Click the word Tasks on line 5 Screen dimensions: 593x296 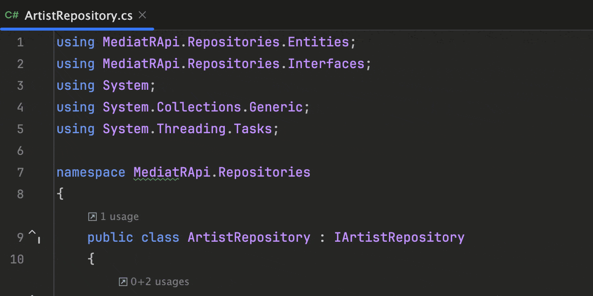(x=253, y=129)
